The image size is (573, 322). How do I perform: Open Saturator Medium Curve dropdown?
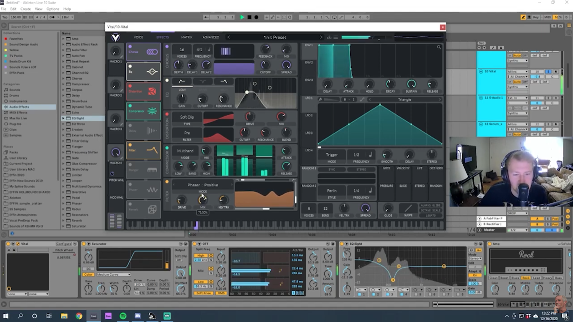113,274
